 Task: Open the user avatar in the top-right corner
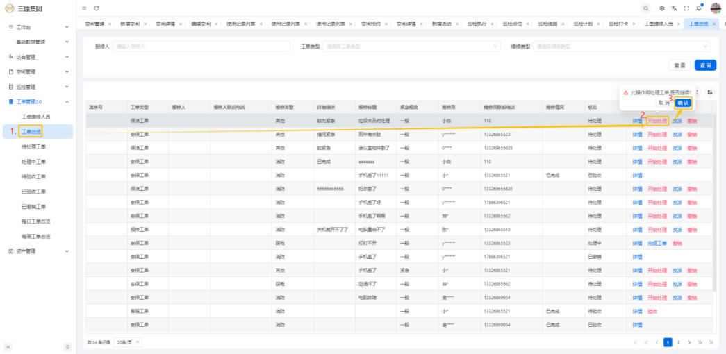pyautogui.click(x=716, y=8)
